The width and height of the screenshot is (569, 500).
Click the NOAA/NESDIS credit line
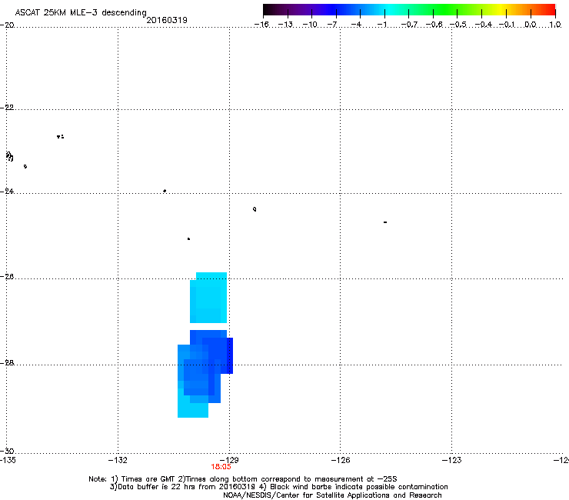click(332, 495)
